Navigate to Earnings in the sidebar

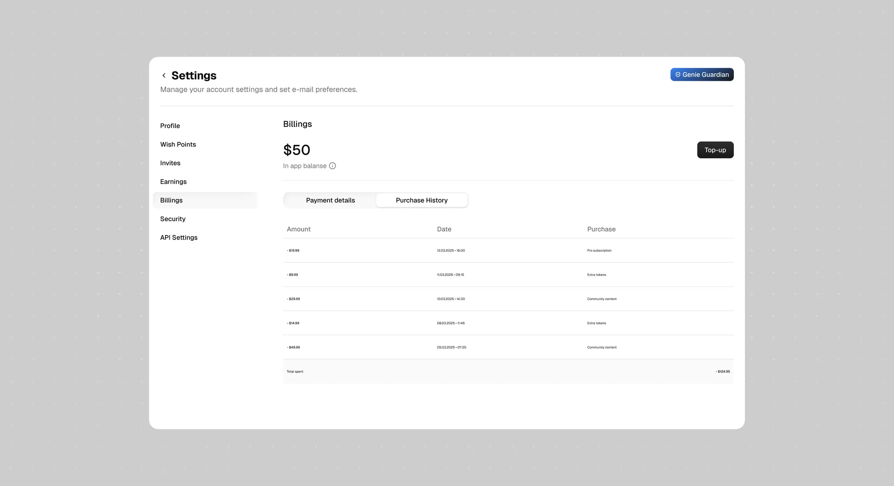[x=173, y=181]
